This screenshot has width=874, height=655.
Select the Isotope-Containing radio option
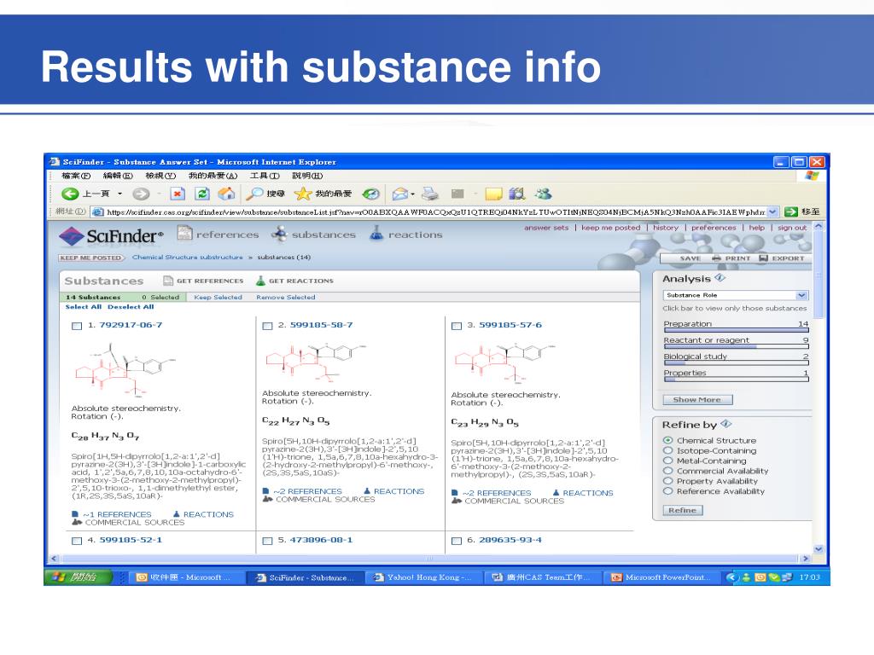tap(667, 450)
